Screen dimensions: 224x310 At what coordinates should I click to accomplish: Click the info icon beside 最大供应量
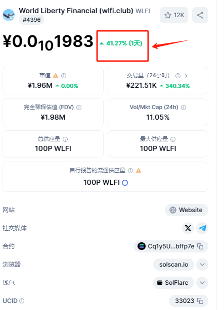(x=173, y=139)
